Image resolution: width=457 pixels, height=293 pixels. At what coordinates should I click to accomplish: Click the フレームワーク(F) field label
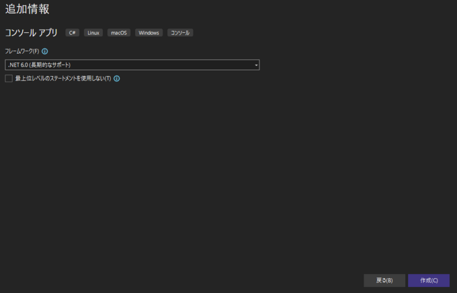22,51
